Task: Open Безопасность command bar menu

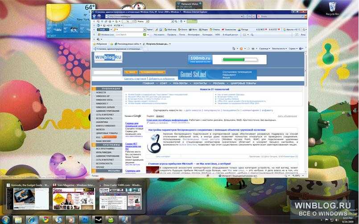Action: coord(279,49)
